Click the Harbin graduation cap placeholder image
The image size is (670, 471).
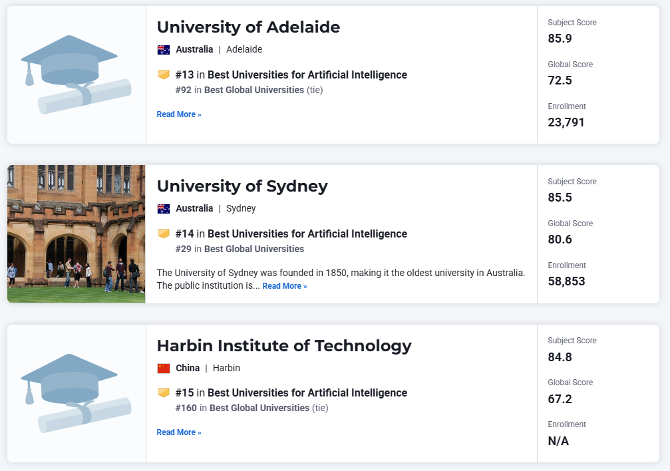[76, 393]
